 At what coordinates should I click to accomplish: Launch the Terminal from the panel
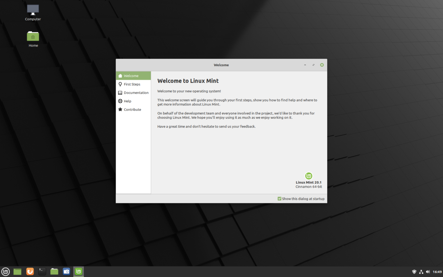(42, 272)
